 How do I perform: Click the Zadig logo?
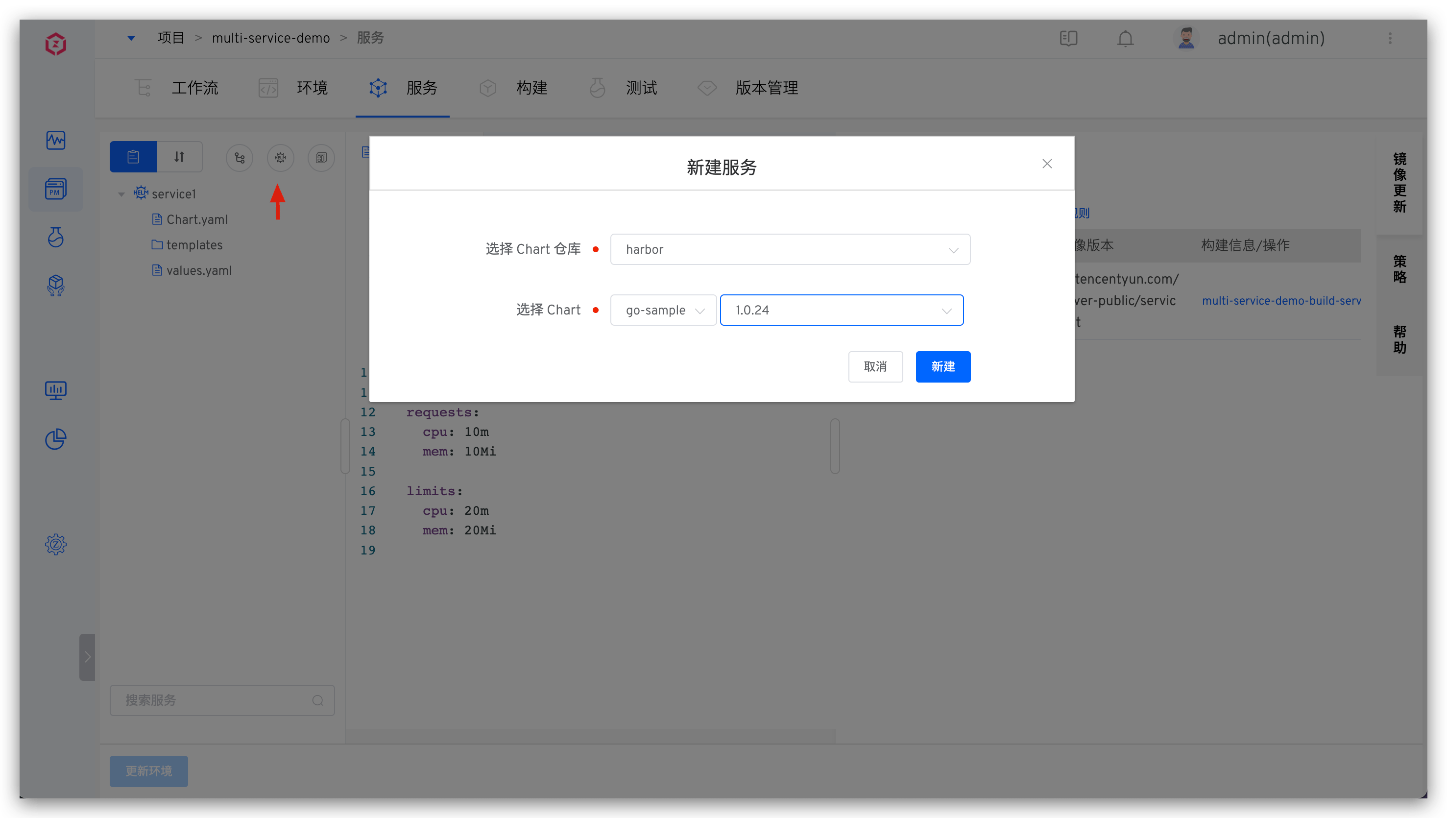pos(56,44)
